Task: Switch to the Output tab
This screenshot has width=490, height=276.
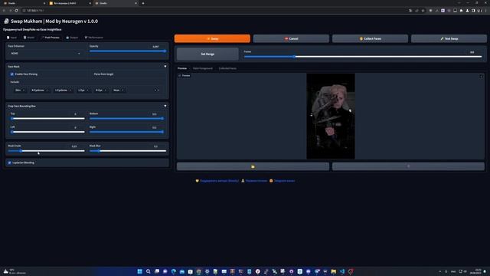Action: (72, 38)
